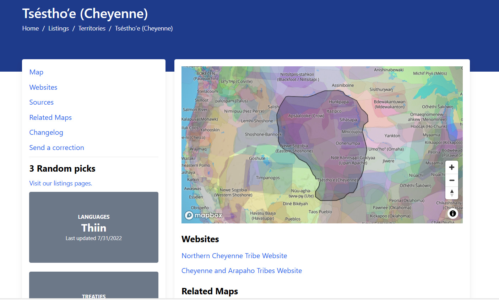Click Sihásapa label on map
Screen dimensions: 499x300
coord(348,120)
